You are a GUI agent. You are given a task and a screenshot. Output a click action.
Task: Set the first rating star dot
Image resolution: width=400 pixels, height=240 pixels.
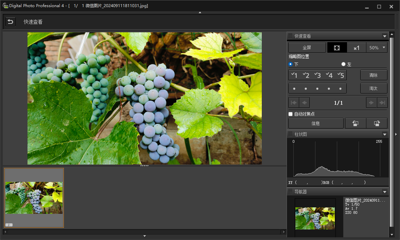tap(294, 88)
